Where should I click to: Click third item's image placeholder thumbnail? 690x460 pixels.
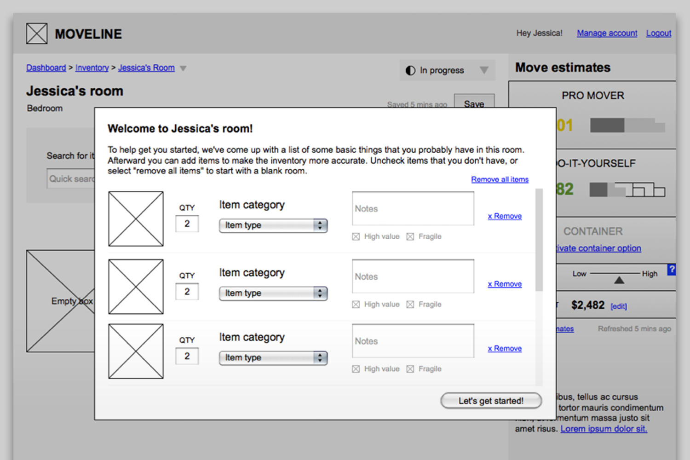(136, 351)
